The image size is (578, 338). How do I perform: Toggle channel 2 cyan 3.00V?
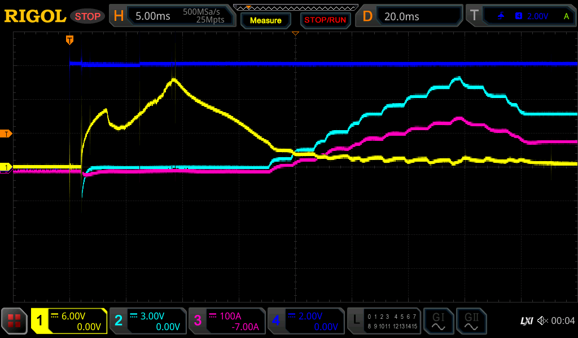click(x=148, y=321)
